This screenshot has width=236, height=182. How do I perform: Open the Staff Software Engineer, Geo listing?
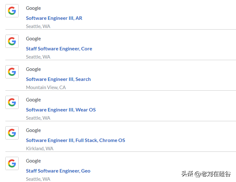58,171
